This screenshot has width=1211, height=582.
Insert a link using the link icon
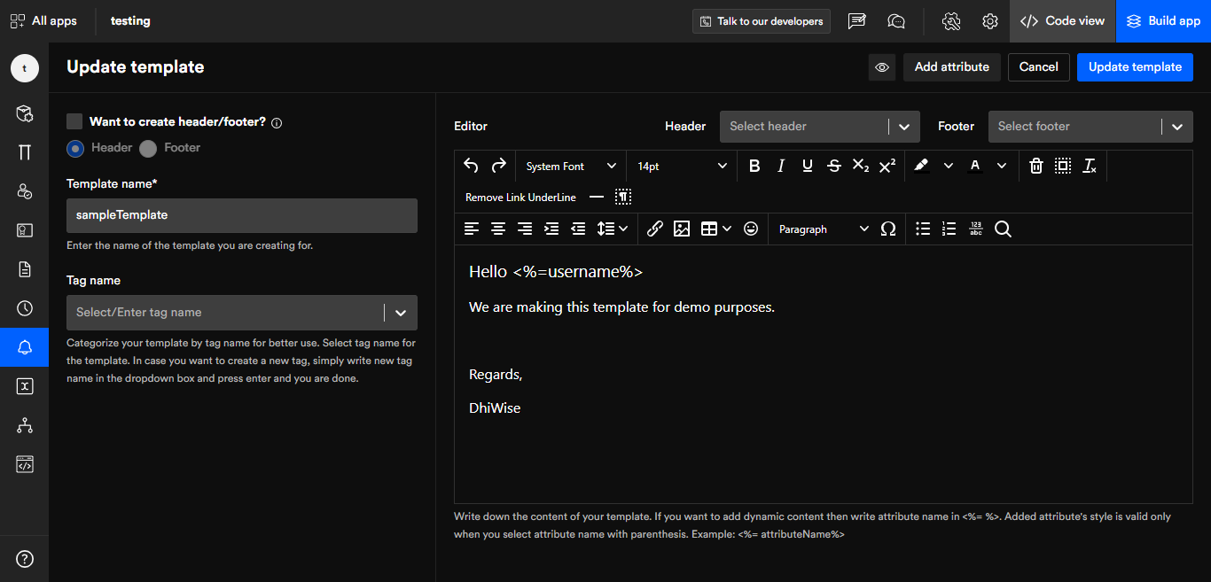[654, 229]
